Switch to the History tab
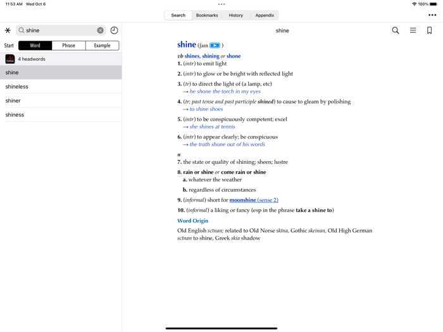The width and height of the screenshot is (443, 332). (236, 15)
